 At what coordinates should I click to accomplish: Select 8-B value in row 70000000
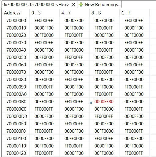pyautogui.click(x=104, y=21)
